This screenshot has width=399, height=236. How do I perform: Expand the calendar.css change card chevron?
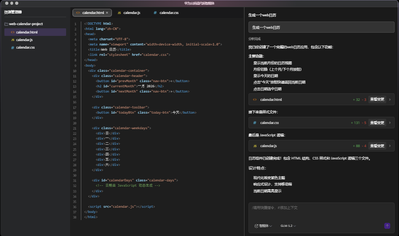[390, 123]
